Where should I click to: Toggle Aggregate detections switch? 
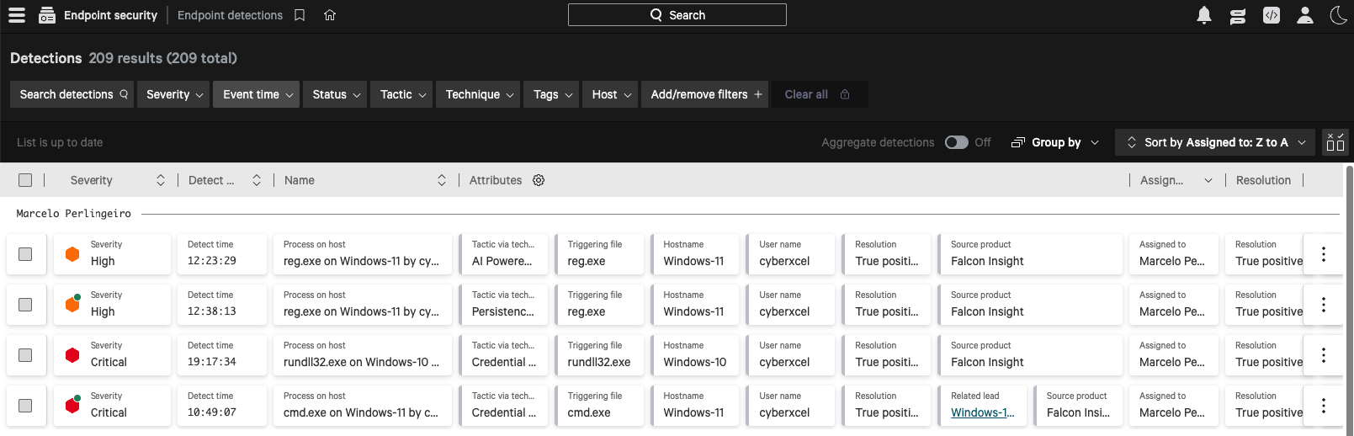[x=956, y=142]
